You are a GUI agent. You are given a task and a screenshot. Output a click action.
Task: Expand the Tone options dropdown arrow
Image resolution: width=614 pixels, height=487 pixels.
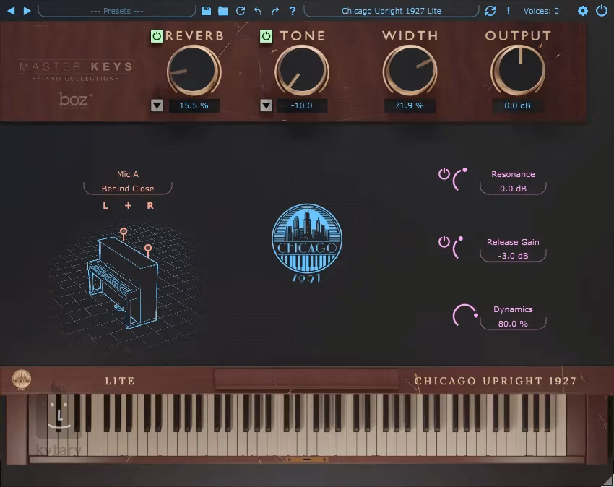coord(266,105)
